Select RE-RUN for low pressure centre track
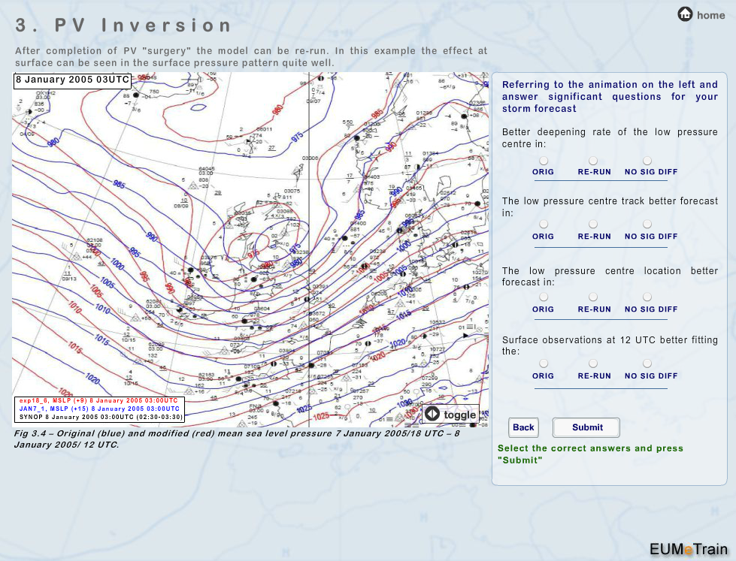The image size is (736, 561). click(593, 225)
